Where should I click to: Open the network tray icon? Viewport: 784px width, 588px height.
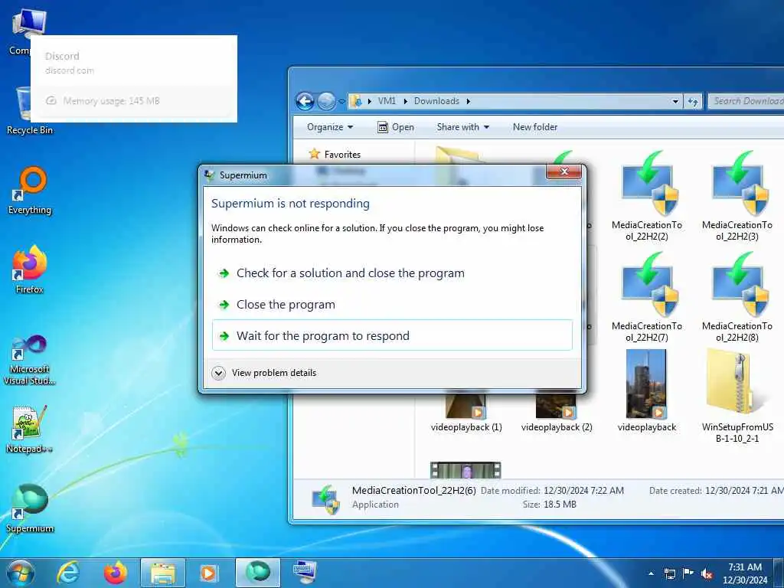click(669, 573)
